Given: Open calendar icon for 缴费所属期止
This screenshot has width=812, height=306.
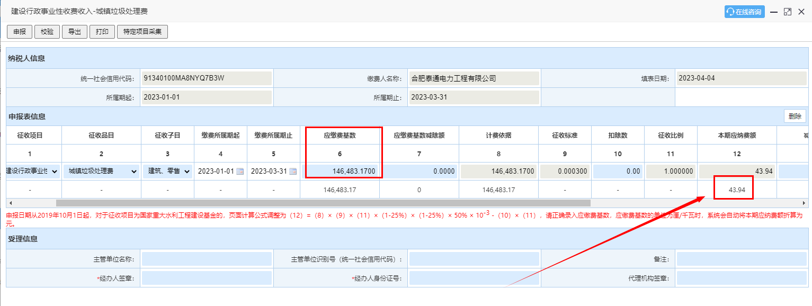Looking at the screenshot, I should click(x=293, y=172).
